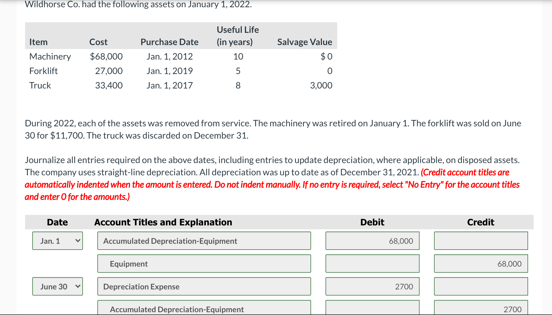This screenshot has height=315, width=552.
Task: Expand the first entry's date selector chevron
Action: point(78,240)
